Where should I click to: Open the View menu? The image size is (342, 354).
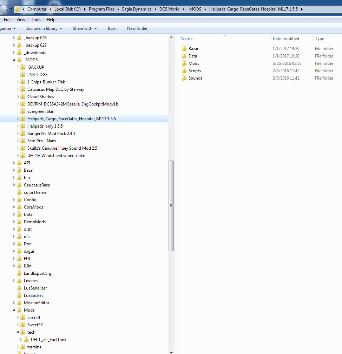(21, 20)
